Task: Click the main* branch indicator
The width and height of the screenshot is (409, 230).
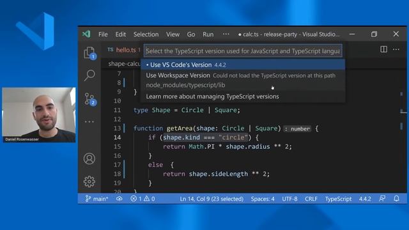Action: tap(96, 199)
